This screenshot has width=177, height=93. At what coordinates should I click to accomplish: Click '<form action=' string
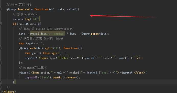(41, 73)
